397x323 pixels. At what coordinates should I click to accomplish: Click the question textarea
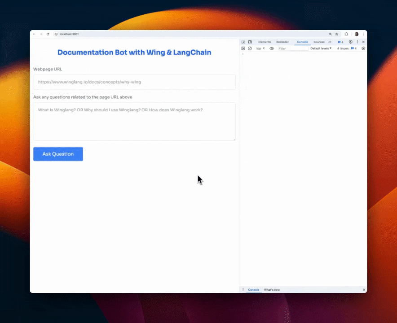(134, 122)
